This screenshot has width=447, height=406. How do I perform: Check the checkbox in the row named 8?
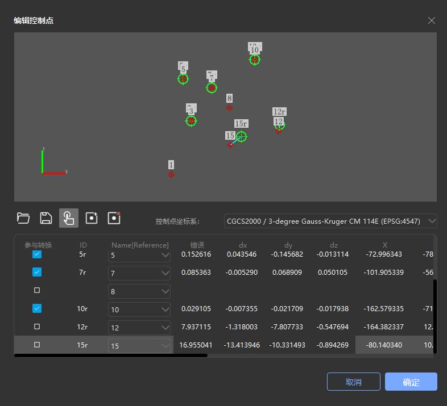pyautogui.click(x=37, y=290)
